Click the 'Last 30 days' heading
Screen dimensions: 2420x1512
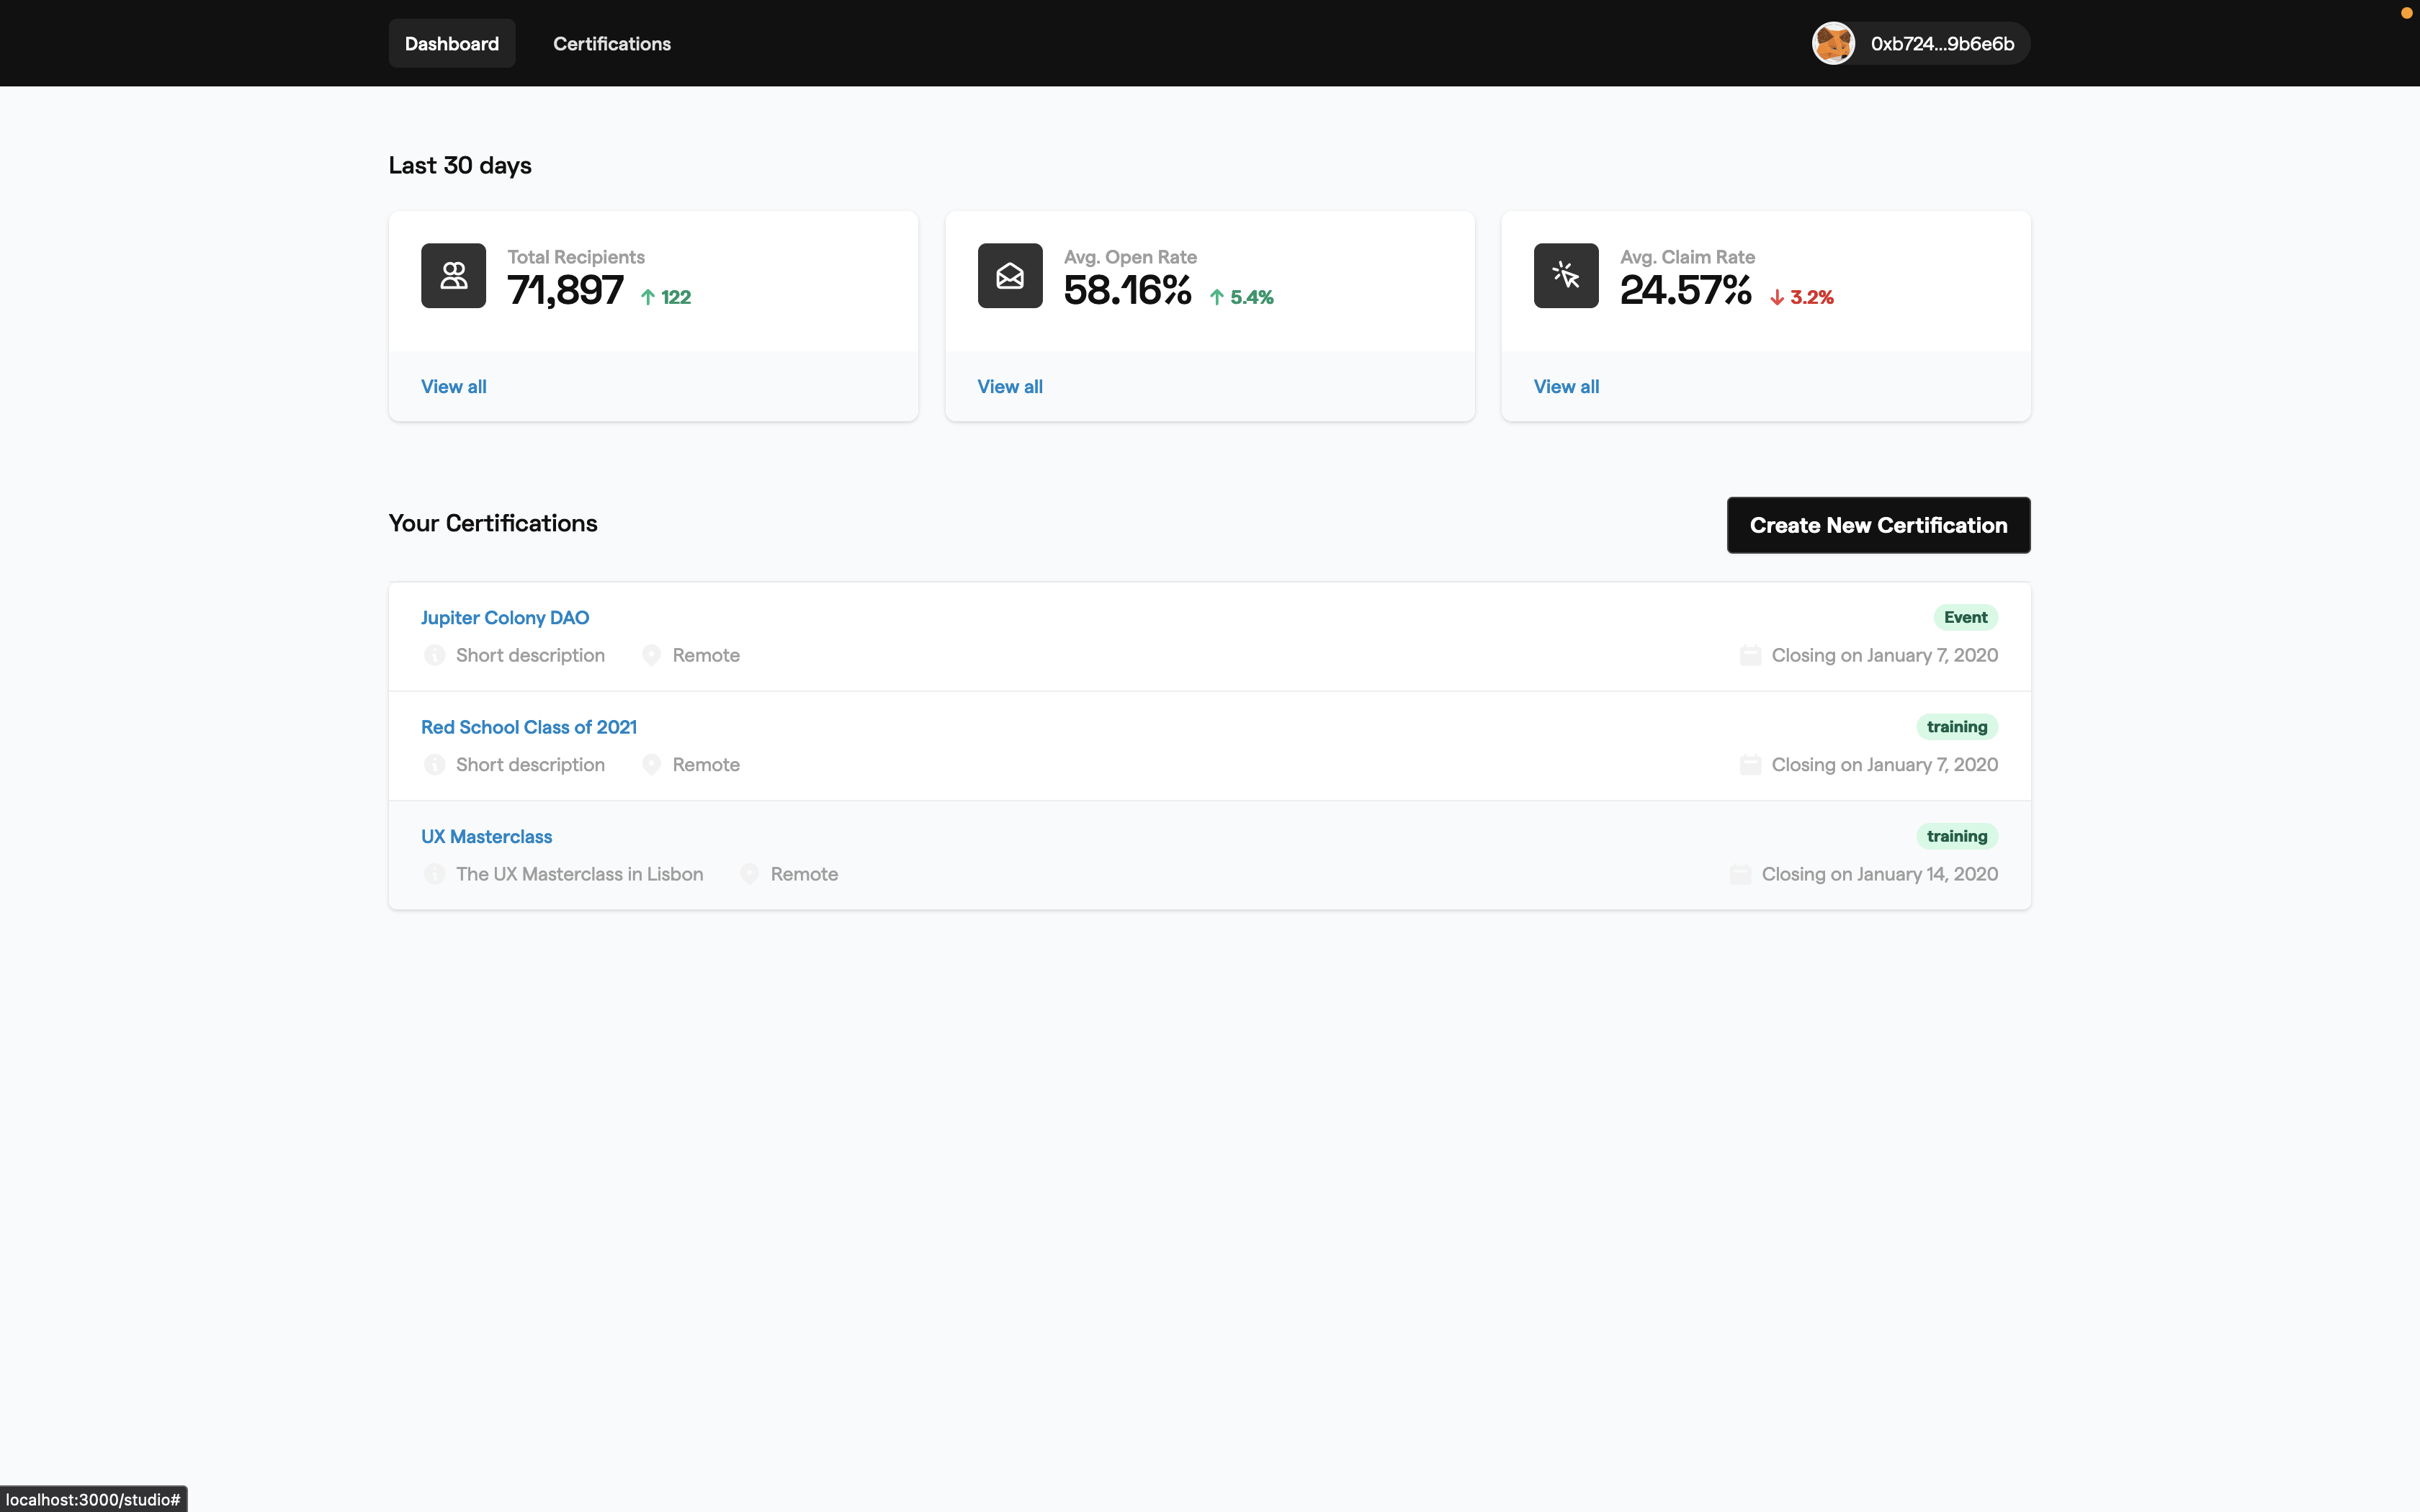(x=460, y=165)
